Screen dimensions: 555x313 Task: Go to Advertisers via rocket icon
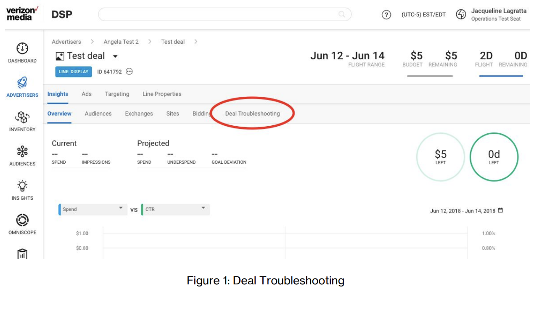22,82
